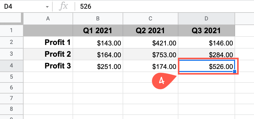The height and width of the screenshot is (119, 254).
Task: Select the Profit 1 label cell
Action: 48,42
